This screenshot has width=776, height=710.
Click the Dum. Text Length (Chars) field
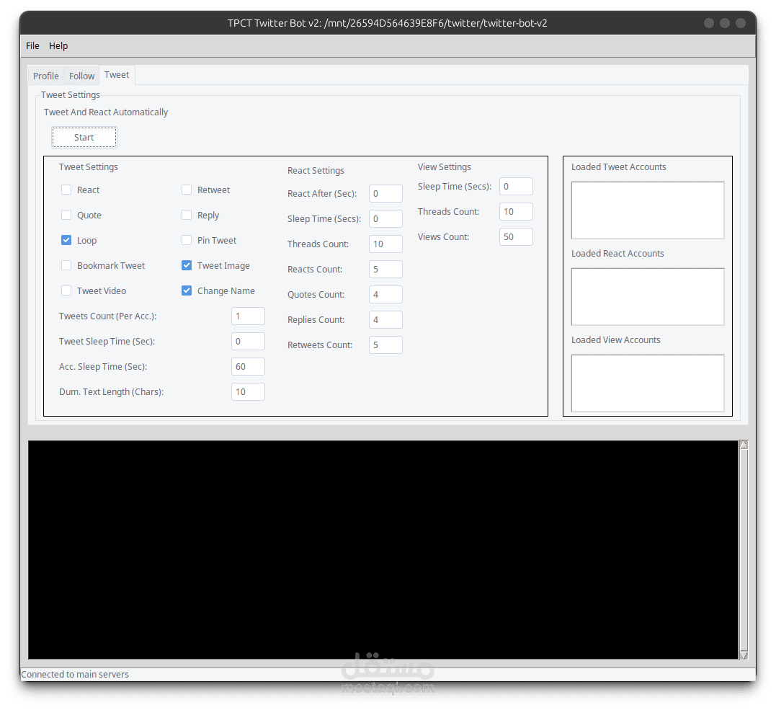coord(248,391)
